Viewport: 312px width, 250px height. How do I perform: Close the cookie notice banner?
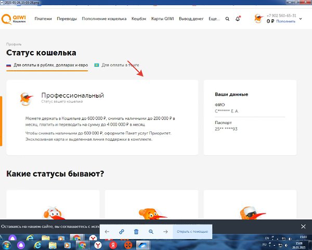[304, 227]
